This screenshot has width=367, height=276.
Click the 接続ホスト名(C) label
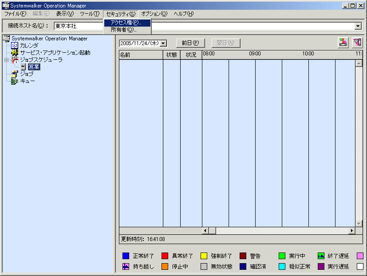[x=28, y=26]
